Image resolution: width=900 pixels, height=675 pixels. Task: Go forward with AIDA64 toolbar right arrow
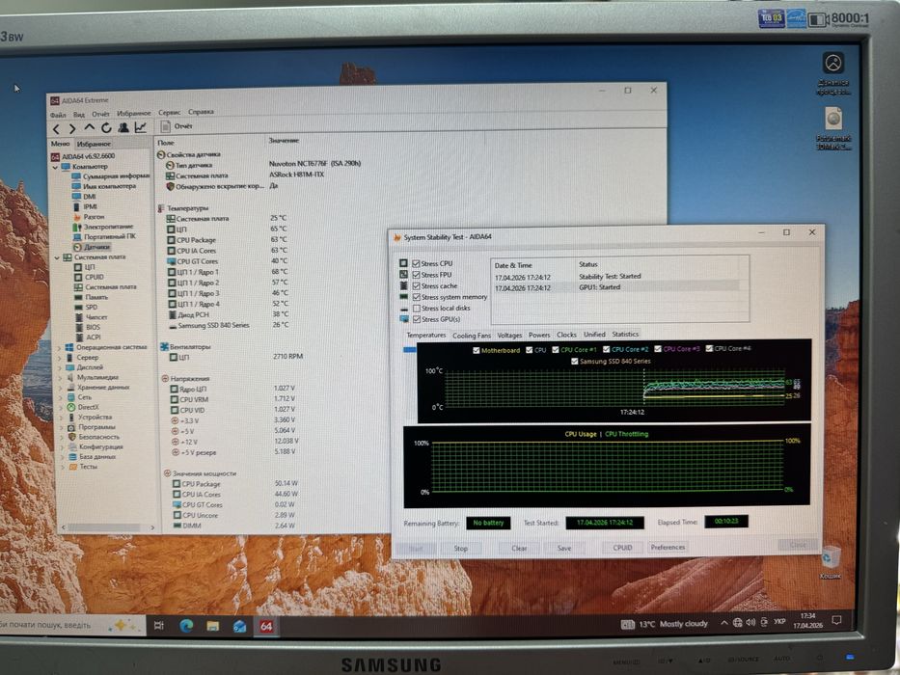[x=72, y=128]
